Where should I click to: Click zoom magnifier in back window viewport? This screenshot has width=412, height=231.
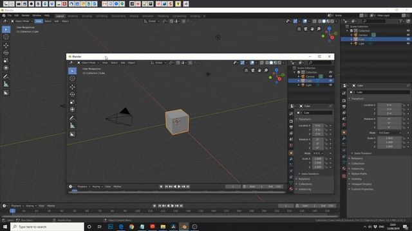point(319,29)
